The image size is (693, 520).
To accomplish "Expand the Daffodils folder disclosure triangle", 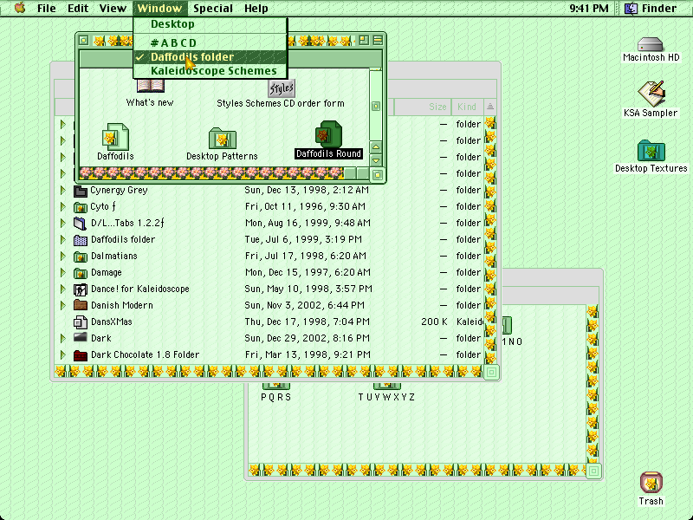I will [63, 240].
